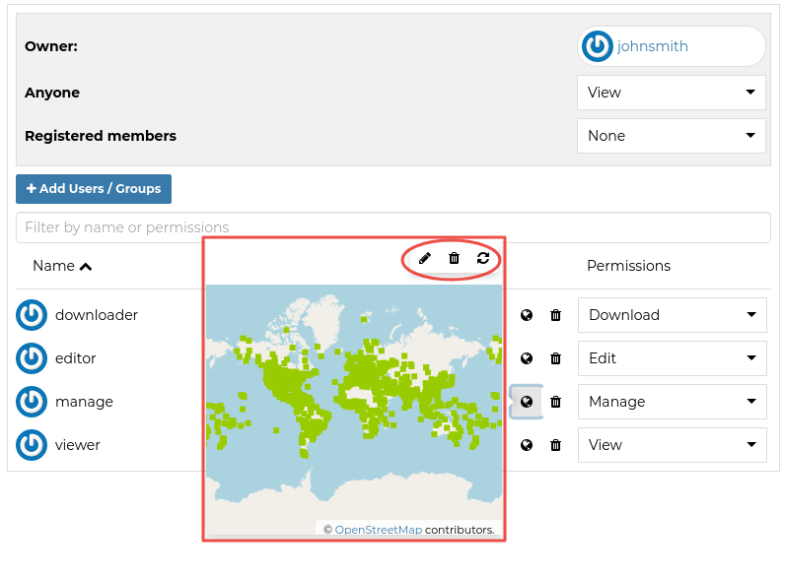The height and width of the screenshot is (577, 785).
Task: Click the trash icon above the map
Action: pos(454,258)
